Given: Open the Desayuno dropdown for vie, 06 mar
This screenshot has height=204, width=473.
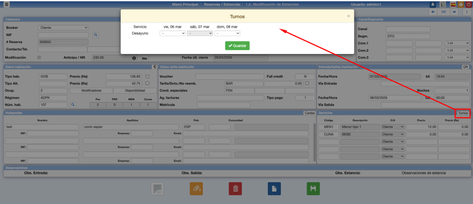Looking at the screenshot, I should (172, 33).
